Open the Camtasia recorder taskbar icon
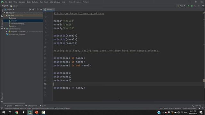The image size is (205, 115). click(x=43, y=112)
